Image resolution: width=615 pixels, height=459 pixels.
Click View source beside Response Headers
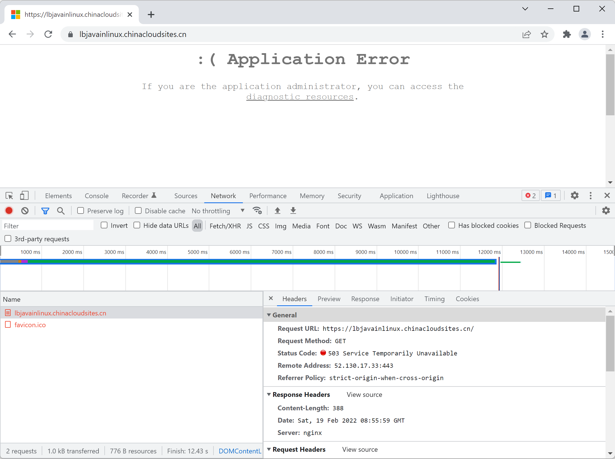pyautogui.click(x=364, y=394)
